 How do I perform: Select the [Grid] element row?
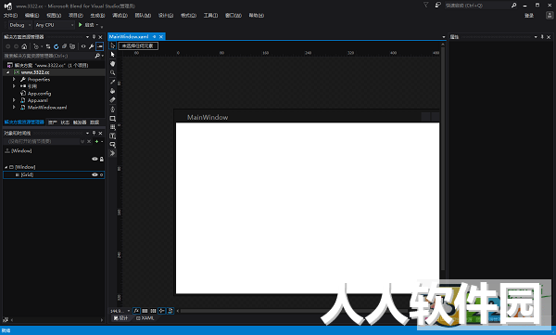[54, 174]
